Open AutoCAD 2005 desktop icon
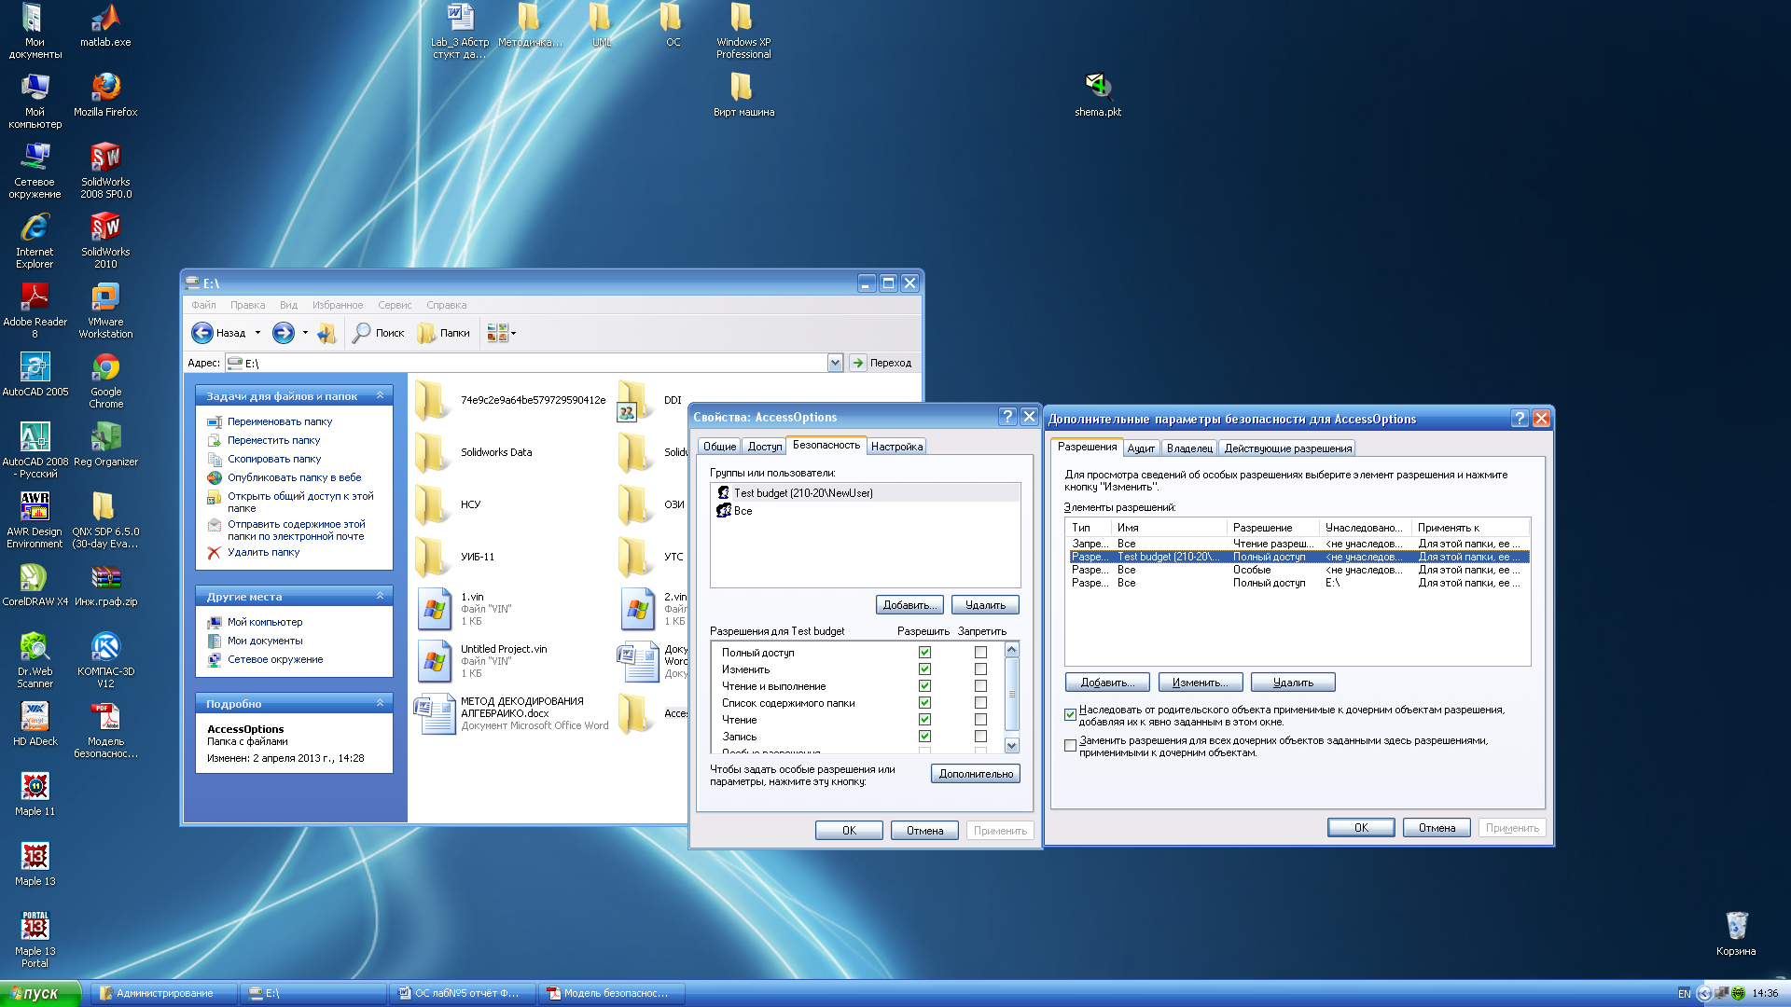This screenshot has height=1007, width=1791. point(35,375)
